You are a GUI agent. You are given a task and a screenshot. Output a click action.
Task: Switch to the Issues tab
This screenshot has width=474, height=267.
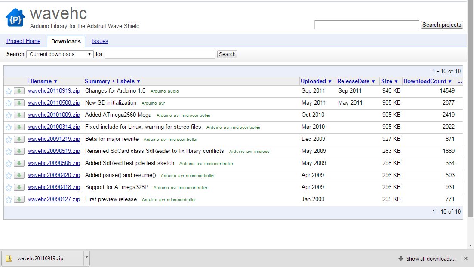100,41
